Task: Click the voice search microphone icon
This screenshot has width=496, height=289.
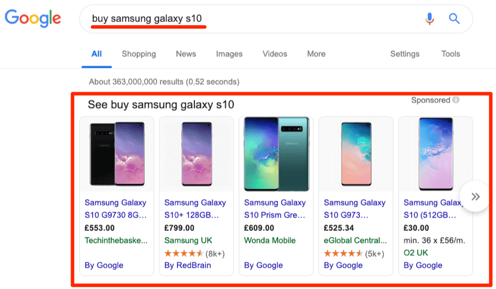Action: point(430,19)
